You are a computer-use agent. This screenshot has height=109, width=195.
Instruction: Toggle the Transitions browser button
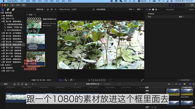coord(194,84)
